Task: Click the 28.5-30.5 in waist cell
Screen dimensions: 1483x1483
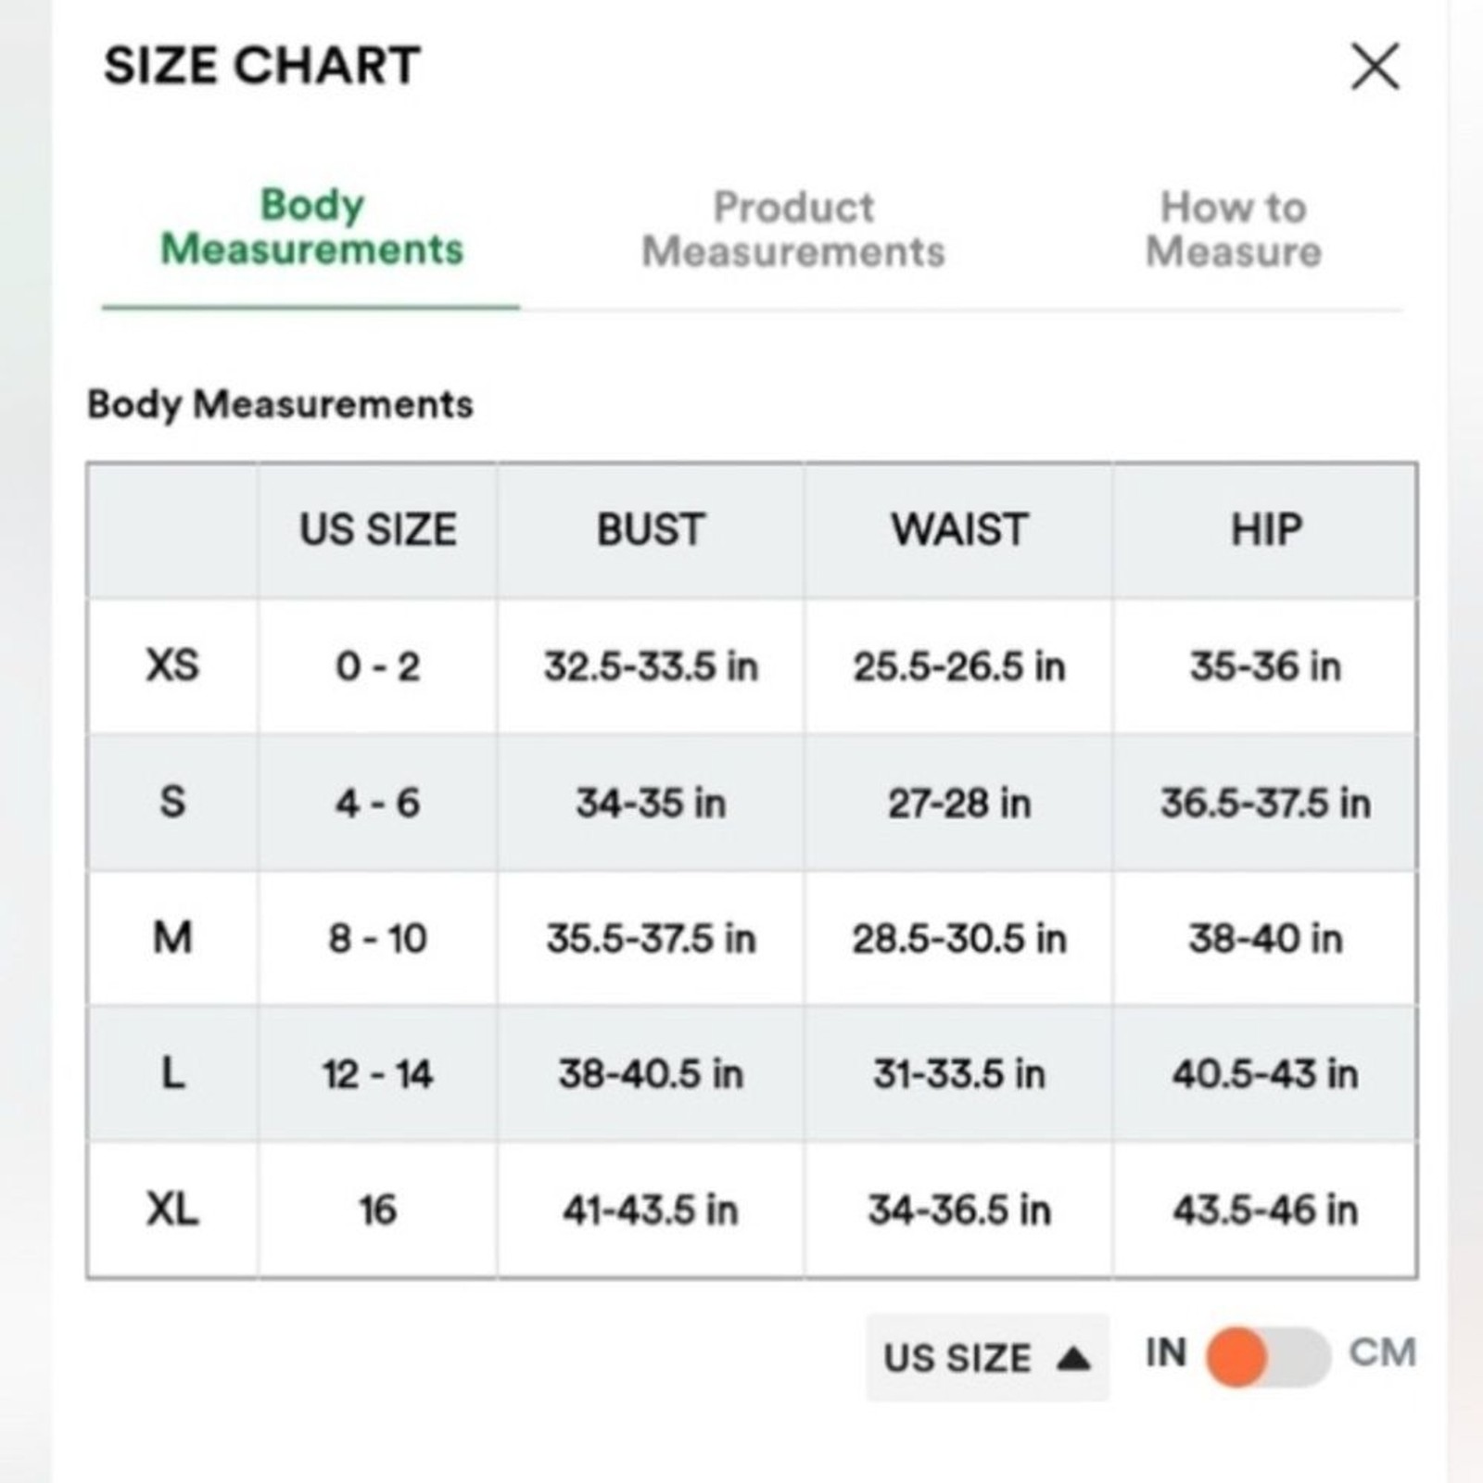Action: [959, 938]
